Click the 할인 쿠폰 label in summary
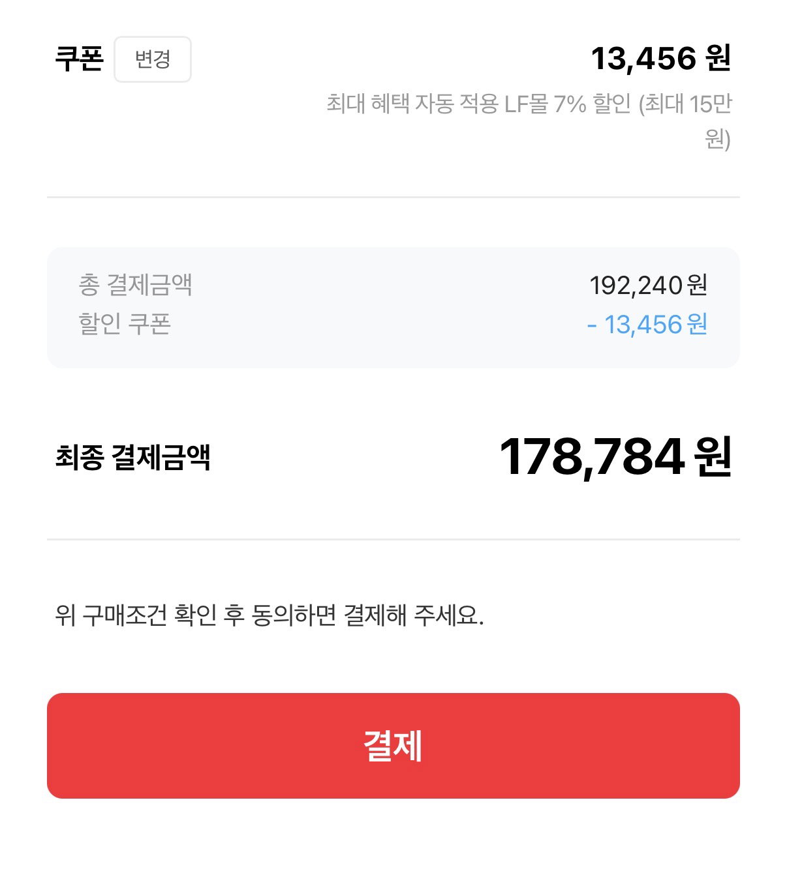The width and height of the screenshot is (787, 871). point(124,323)
